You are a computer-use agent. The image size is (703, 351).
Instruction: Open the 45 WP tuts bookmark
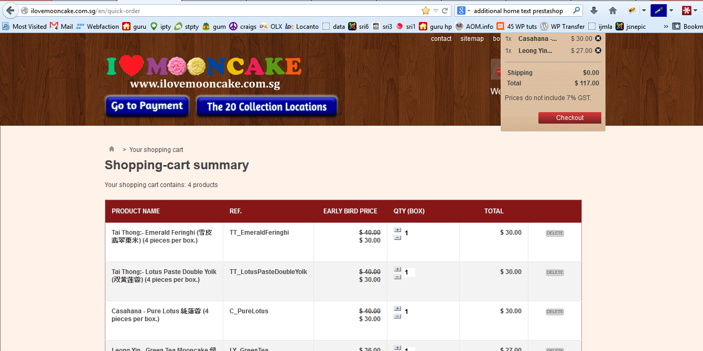click(x=517, y=26)
